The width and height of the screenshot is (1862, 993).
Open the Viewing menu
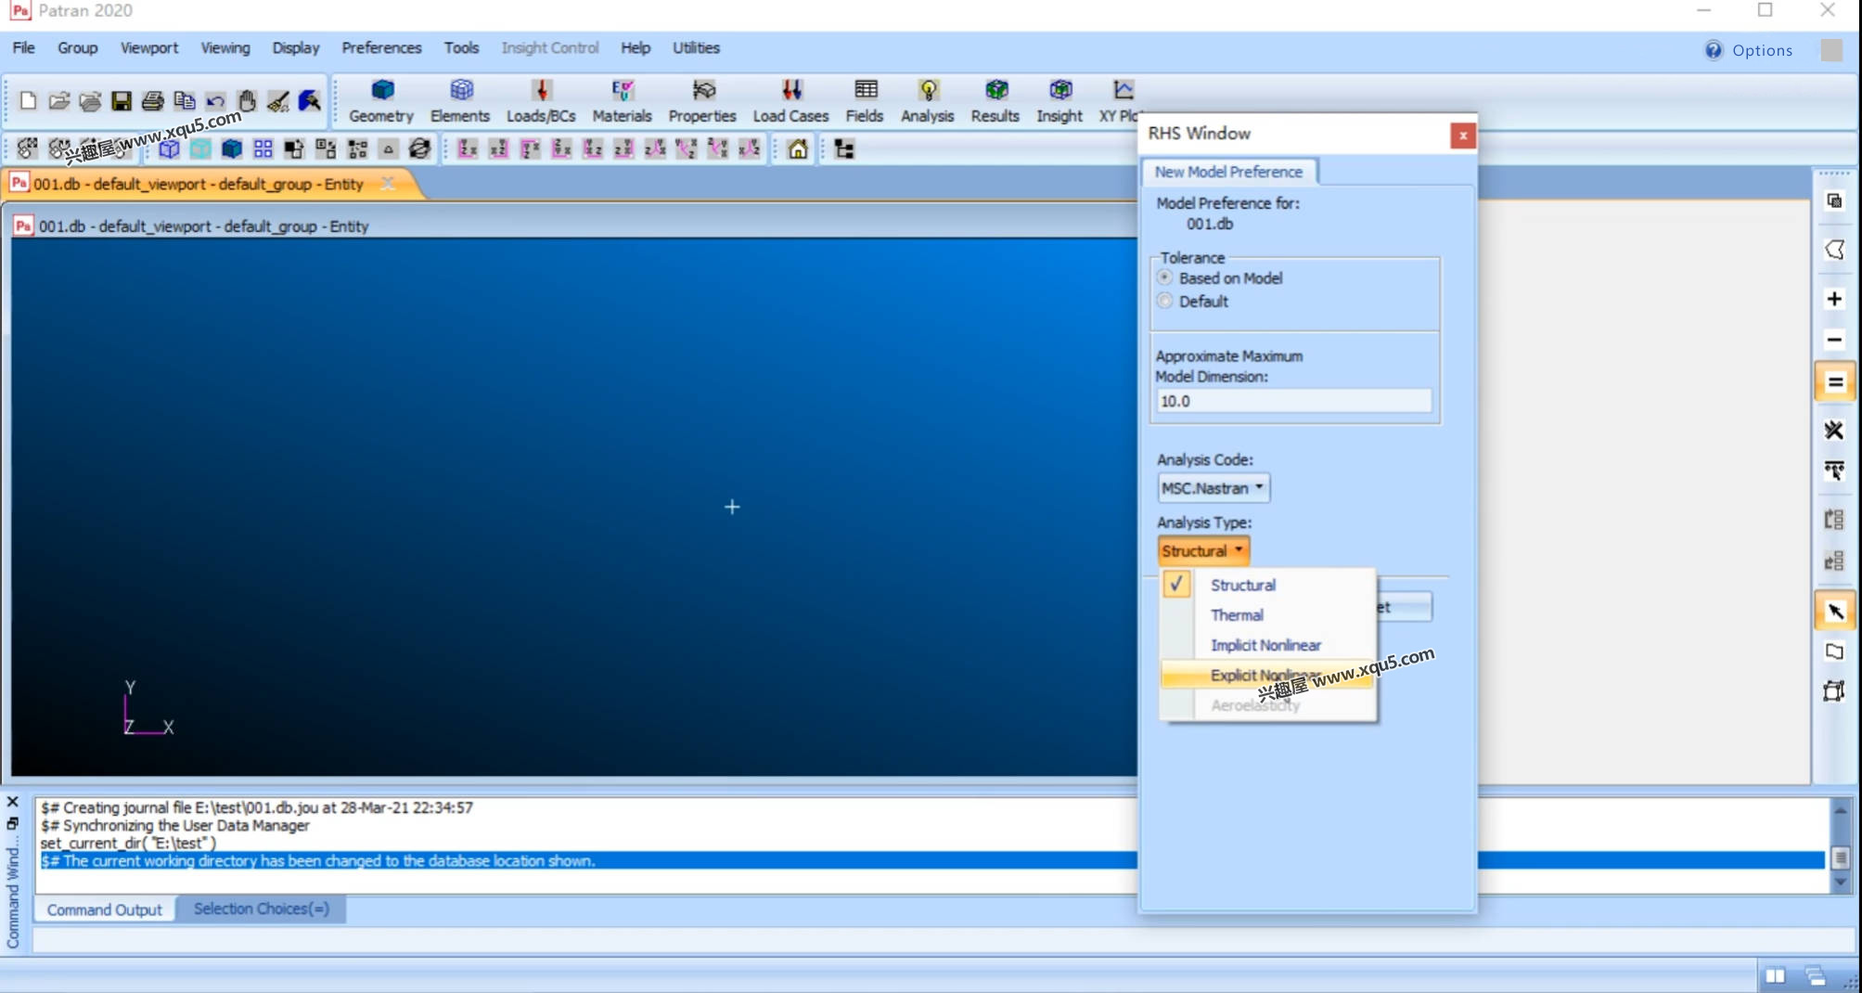pyautogui.click(x=225, y=47)
